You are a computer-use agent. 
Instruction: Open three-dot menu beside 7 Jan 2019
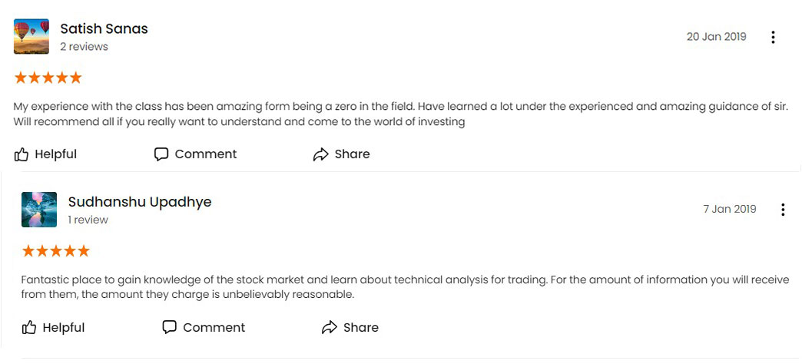pos(783,210)
